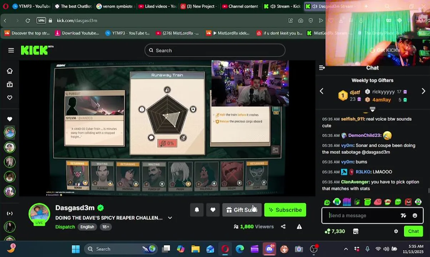Click the 18+ tag
This screenshot has height=257, width=430.
point(106,227)
